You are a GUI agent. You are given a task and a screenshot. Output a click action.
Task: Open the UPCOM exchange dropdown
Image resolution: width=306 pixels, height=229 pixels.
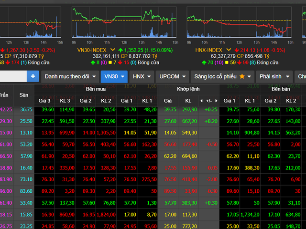(172, 76)
